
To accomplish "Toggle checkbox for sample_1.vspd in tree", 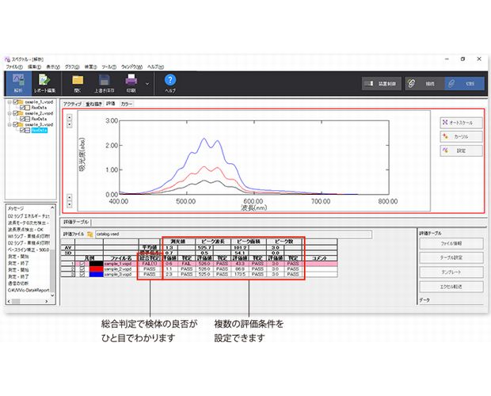I will click(x=16, y=102).
